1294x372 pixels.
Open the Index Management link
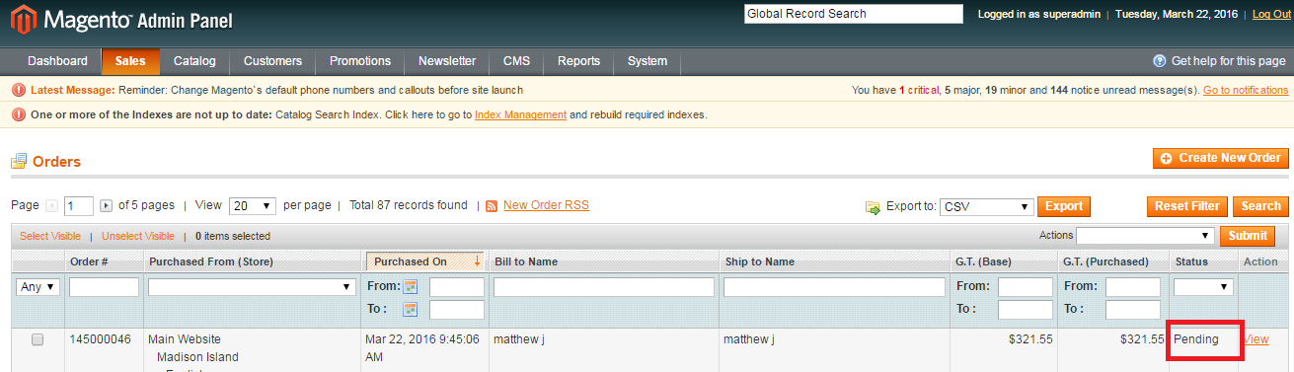point(520,114)
